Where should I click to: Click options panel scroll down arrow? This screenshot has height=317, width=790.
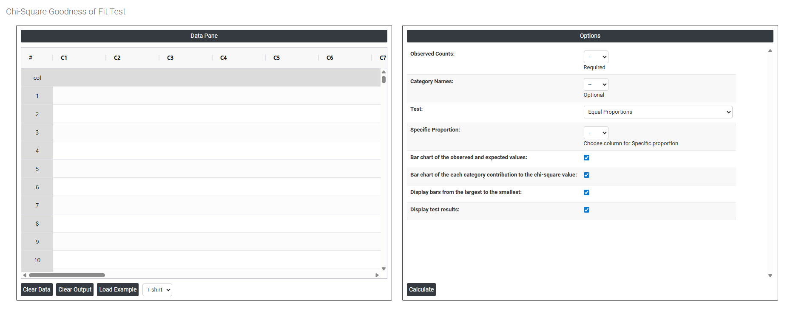click(x=770, y=276)
